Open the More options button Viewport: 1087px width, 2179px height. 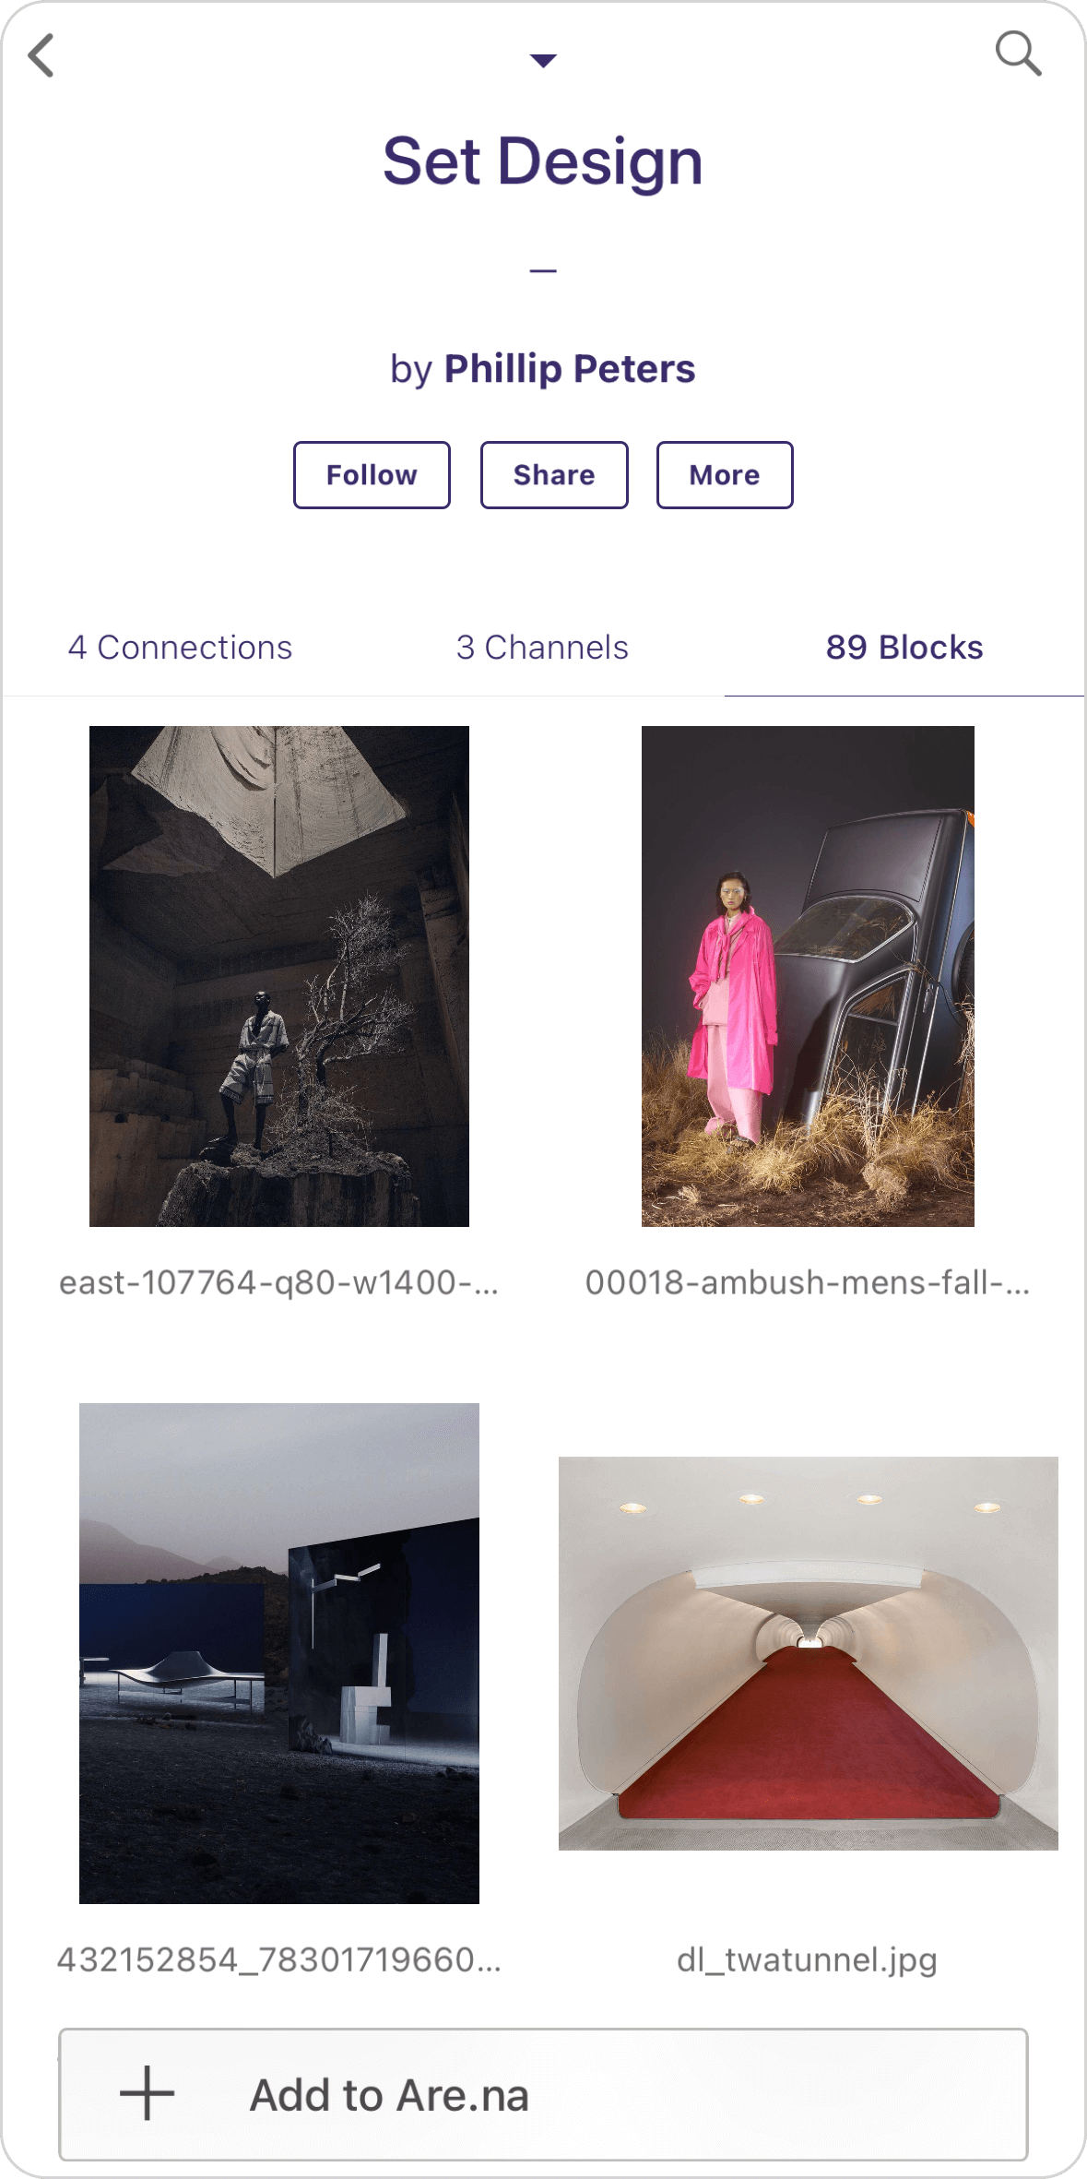(x=725, y=475)
